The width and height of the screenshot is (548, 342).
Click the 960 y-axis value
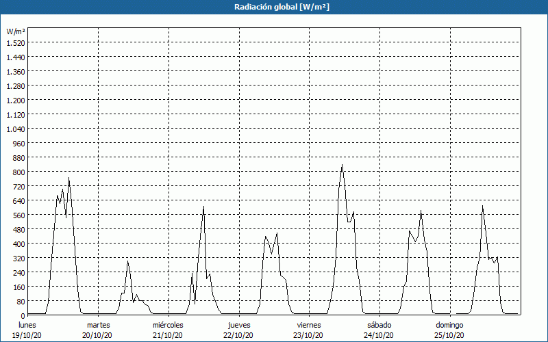pos(19,144)
